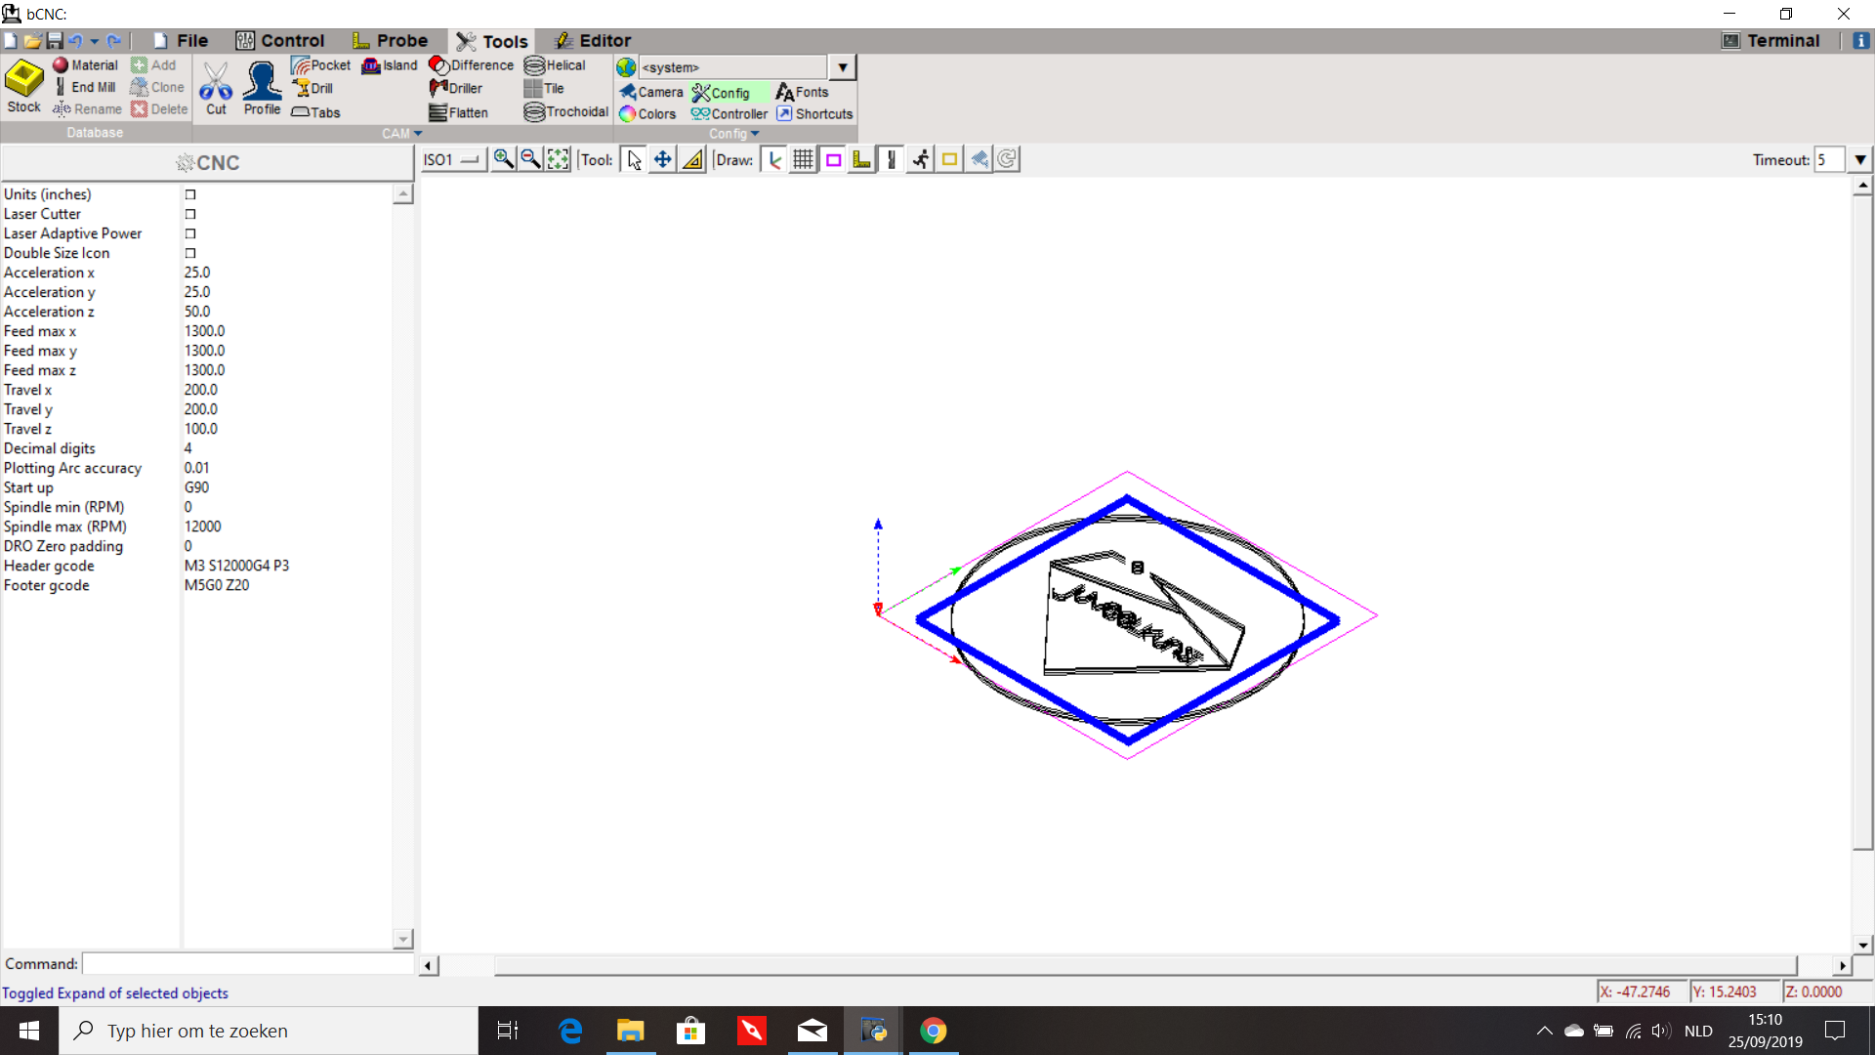
Task: Open the Timeout dropdown
Action: 1858,158
